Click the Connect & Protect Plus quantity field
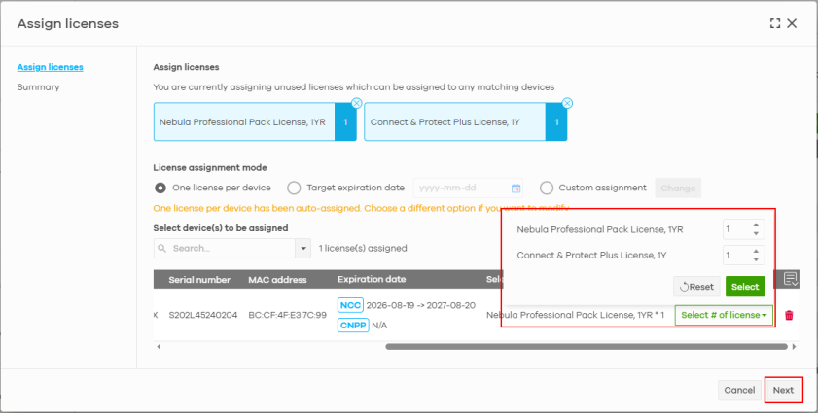818x413 pixels. pos(744,255)
